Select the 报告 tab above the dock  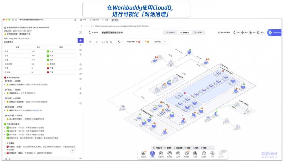tap(187, 148)
